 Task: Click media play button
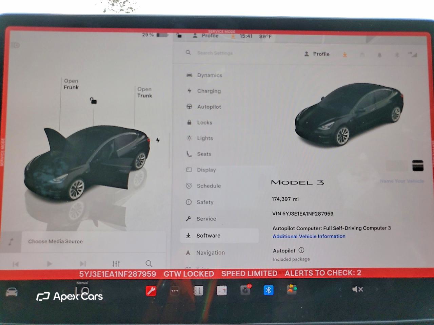50,264
